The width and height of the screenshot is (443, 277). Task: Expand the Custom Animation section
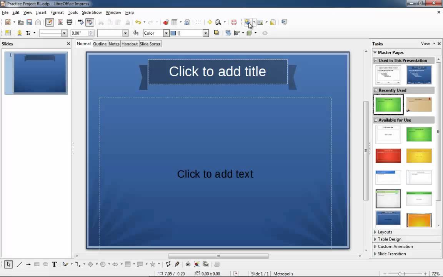395,247
